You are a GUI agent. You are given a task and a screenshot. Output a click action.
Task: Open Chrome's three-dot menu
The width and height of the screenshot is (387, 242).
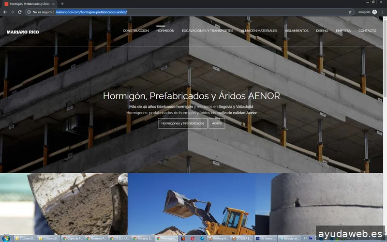(382, 12)
